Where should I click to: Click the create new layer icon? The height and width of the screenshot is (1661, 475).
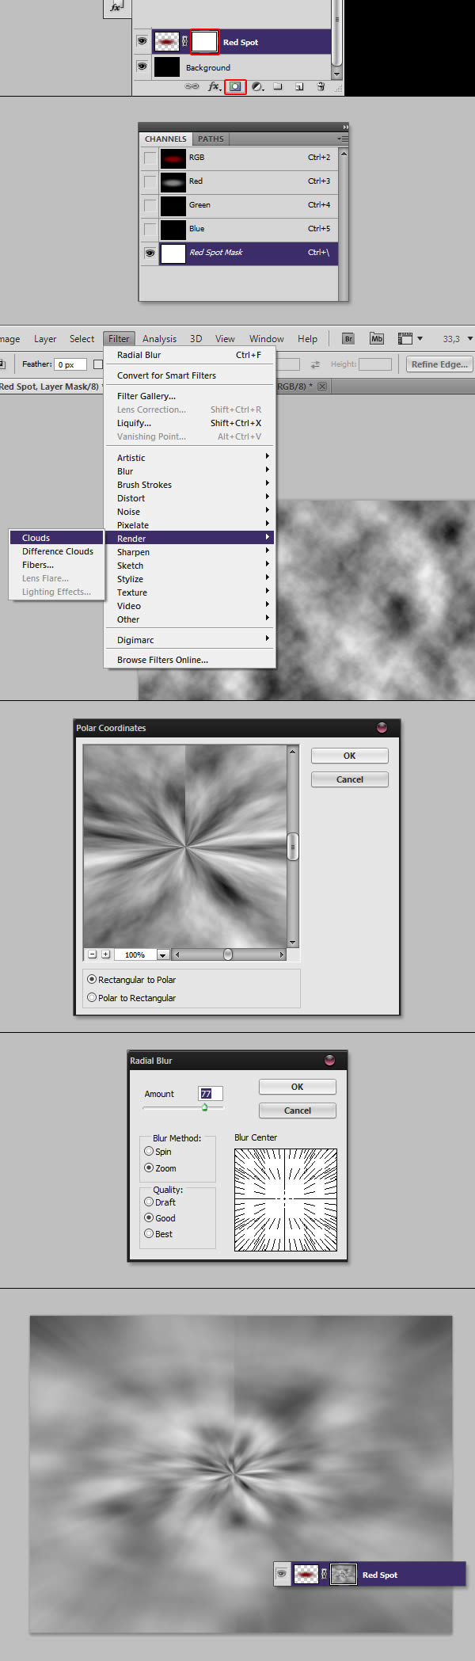click(299, 86)
